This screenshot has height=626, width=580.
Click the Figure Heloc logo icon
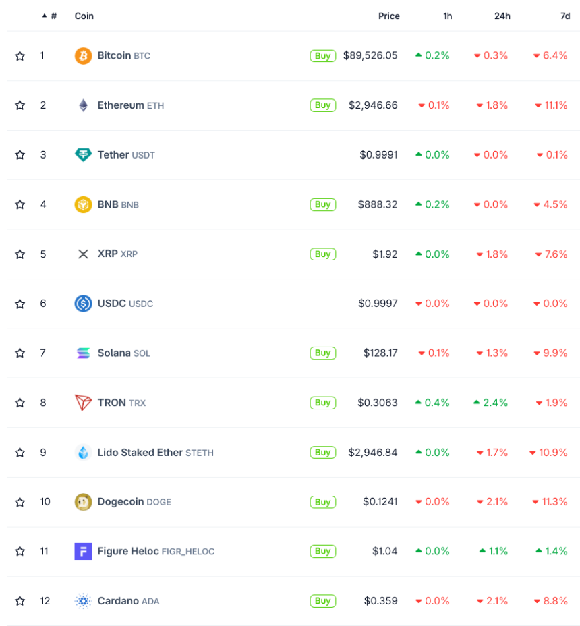[x=83, y=551]
